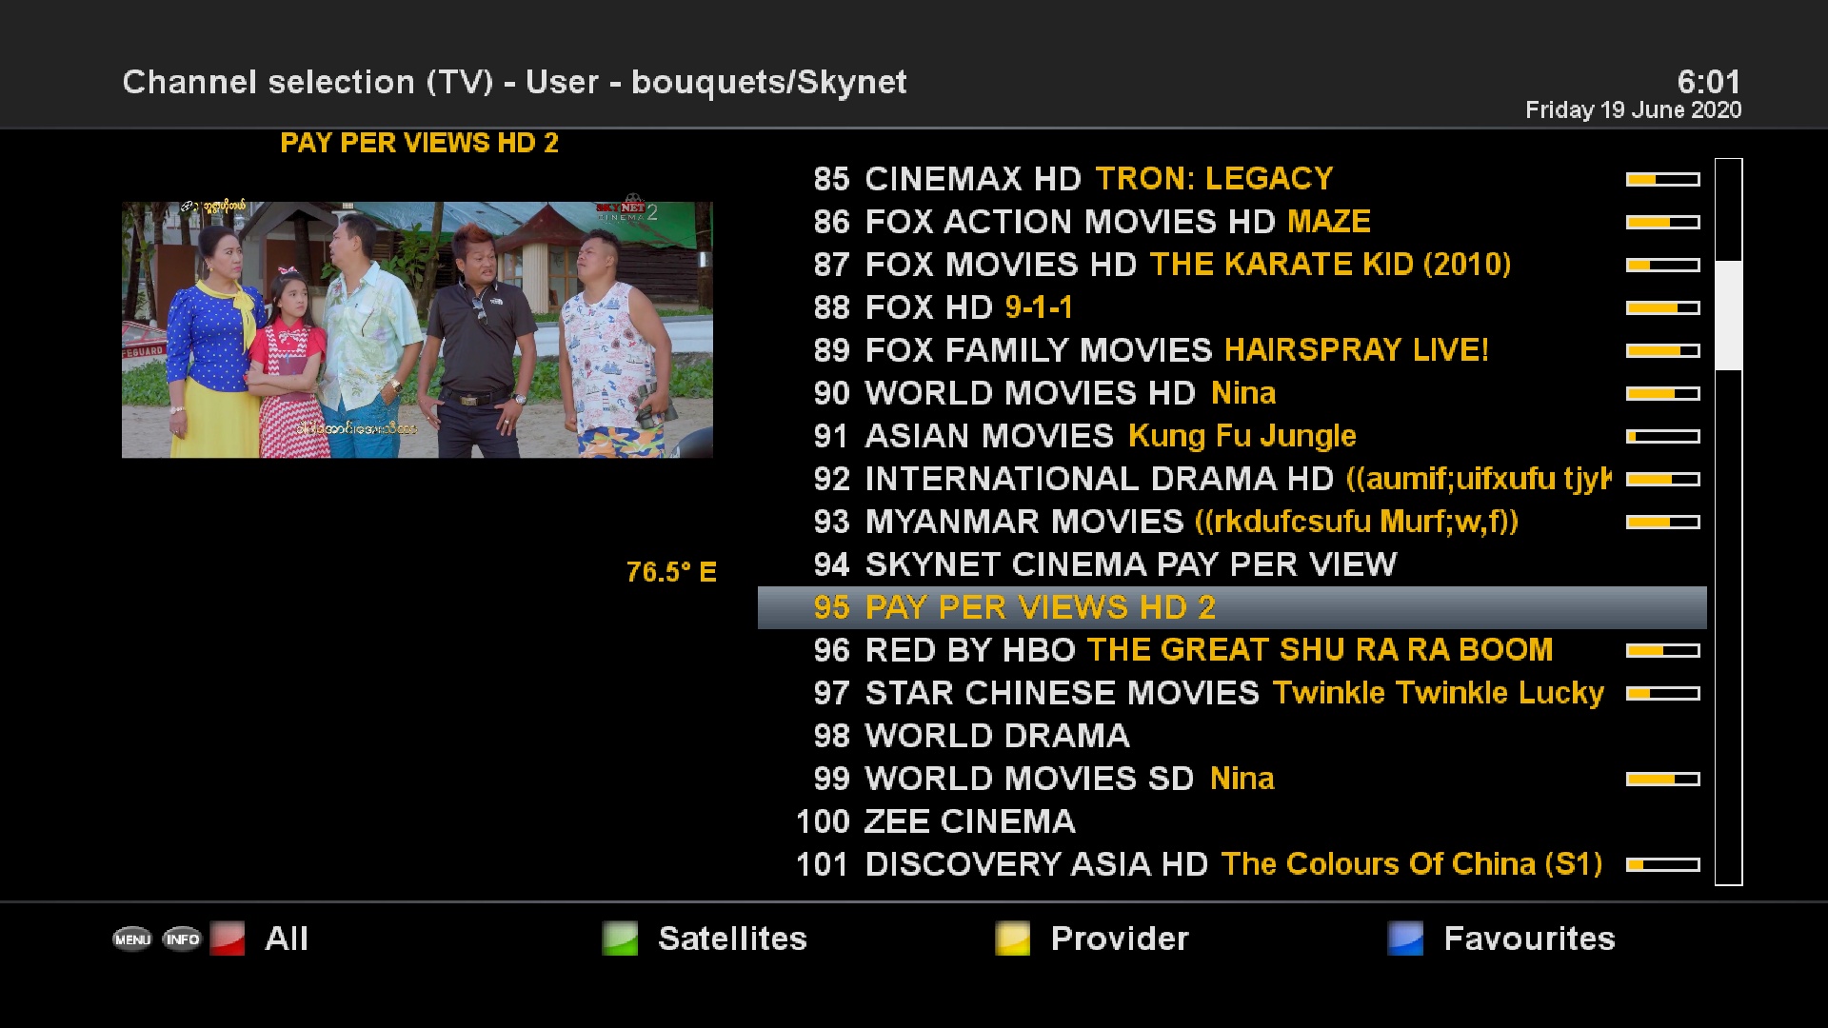
Task: Select channel 86 FOX ACTION MOVIES HD
Action: coord(1232,222)
